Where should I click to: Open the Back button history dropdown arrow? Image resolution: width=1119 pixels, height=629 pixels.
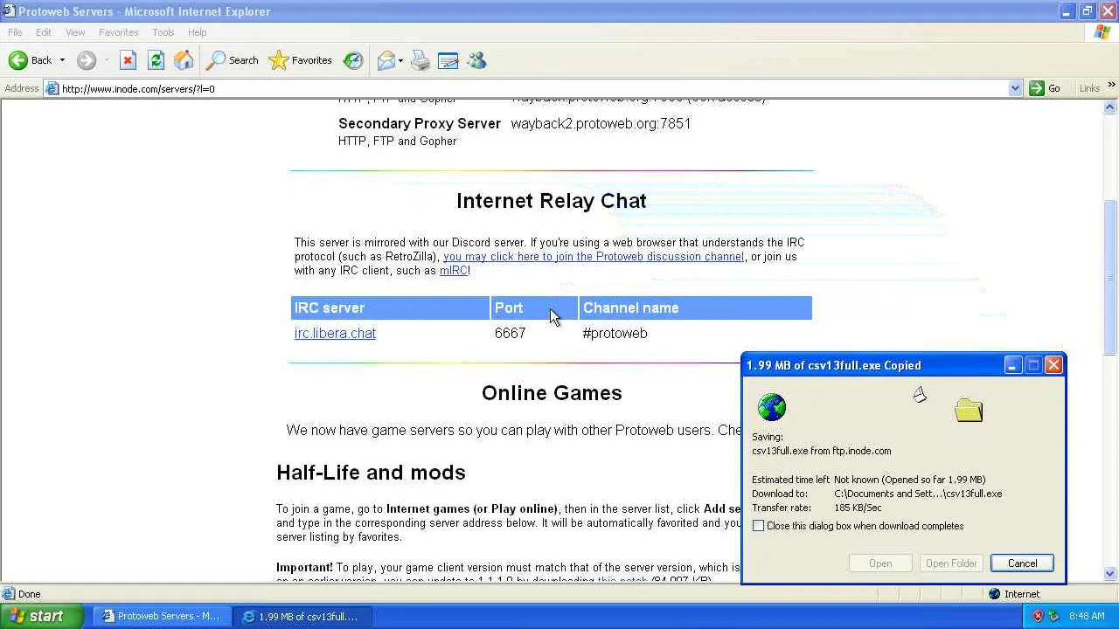(x=62, y=60)
